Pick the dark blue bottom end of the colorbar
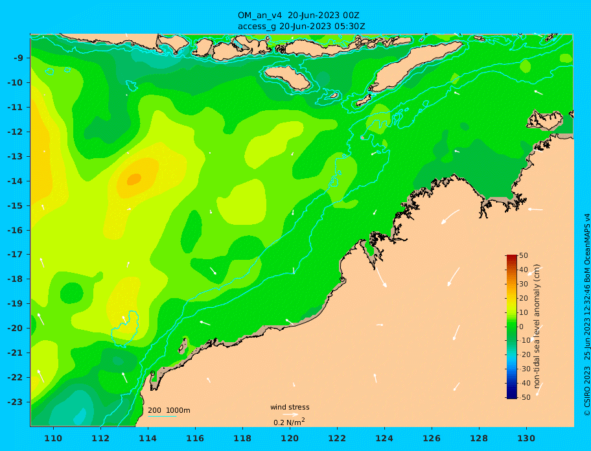The width and height of the screenshot is (591, 451). tap(512, 396)
